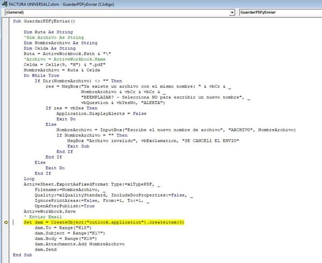
Task: Click the dam.Subject = Range("K17") line
Action: (69, 233)
